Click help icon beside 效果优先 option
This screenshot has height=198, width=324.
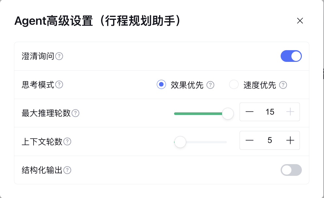pyautogui.click(x=211, y=85)
